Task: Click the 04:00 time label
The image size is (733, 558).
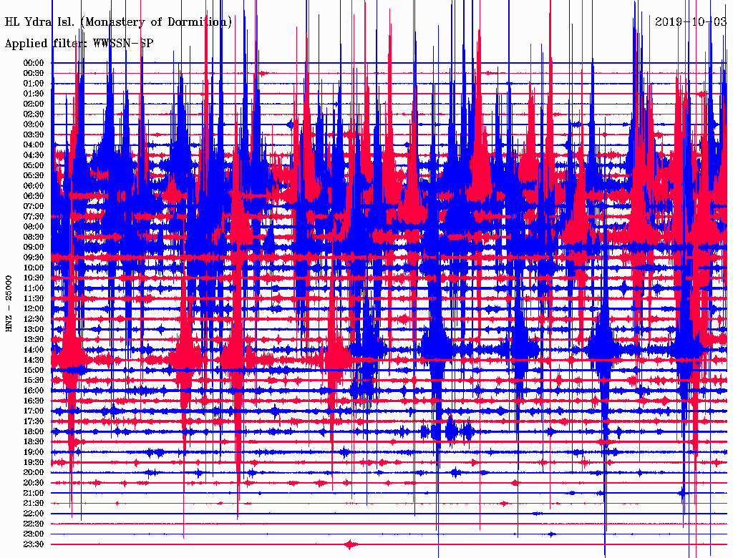Action: [x=34, y=145]
